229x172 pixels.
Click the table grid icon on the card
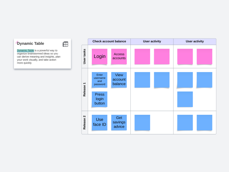65,44
